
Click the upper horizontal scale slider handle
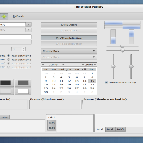(122, 46)
